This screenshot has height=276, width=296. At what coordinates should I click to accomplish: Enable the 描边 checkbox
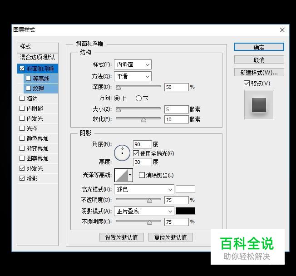(22, 99)
